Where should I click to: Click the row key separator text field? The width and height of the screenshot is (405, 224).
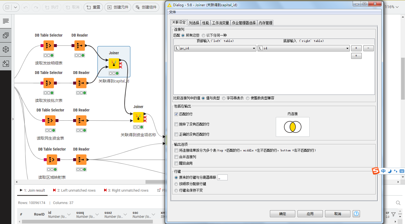point(223,178)
